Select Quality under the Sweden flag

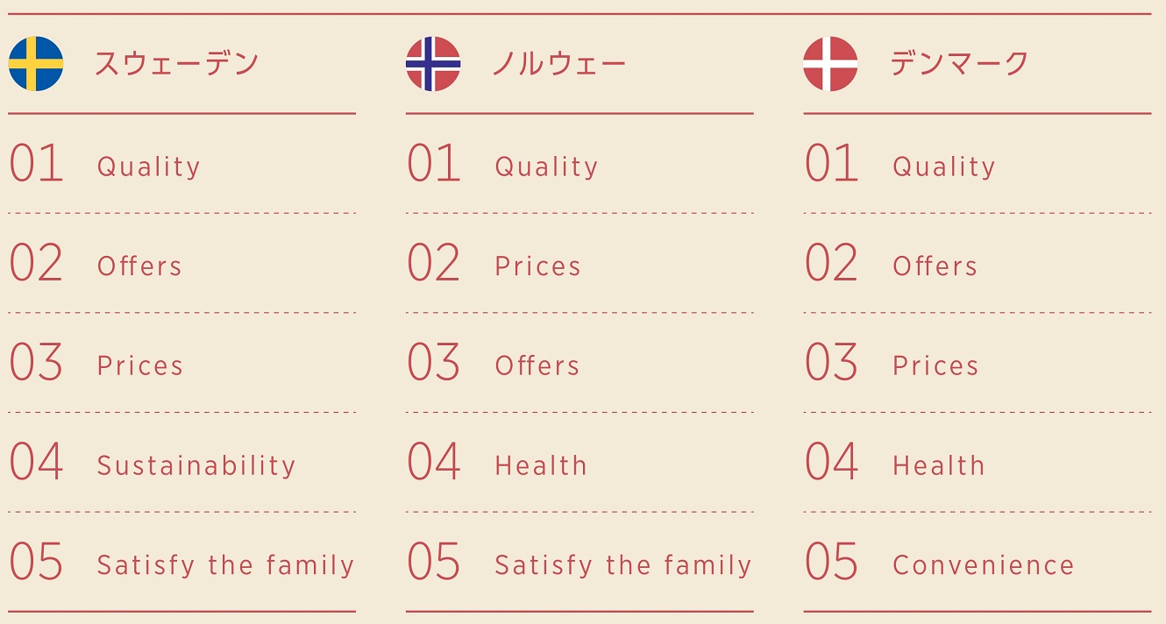coord(149,167)
